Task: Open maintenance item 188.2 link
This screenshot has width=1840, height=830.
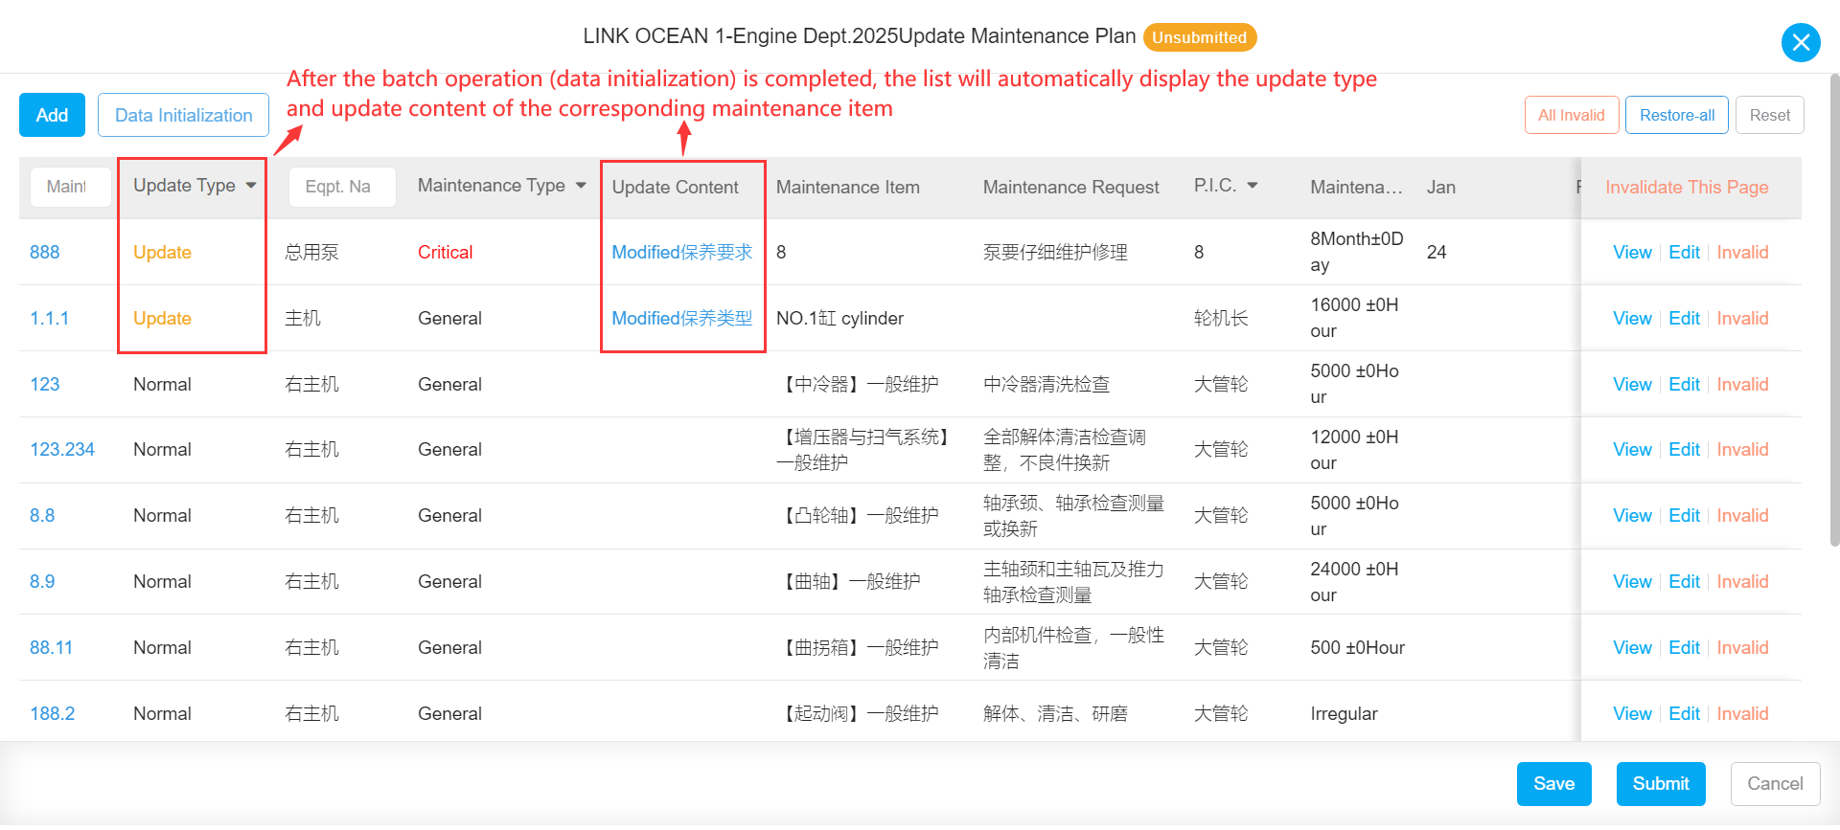Action: pos(52,714)
